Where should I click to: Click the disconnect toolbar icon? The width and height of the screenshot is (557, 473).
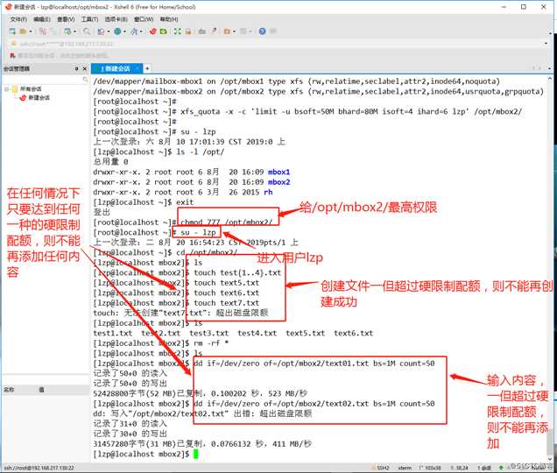(43, 32)
